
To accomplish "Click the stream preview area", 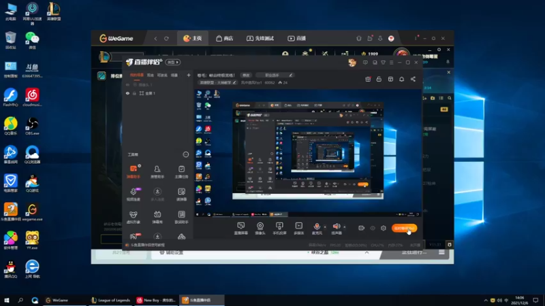I will tap(308, 153).
